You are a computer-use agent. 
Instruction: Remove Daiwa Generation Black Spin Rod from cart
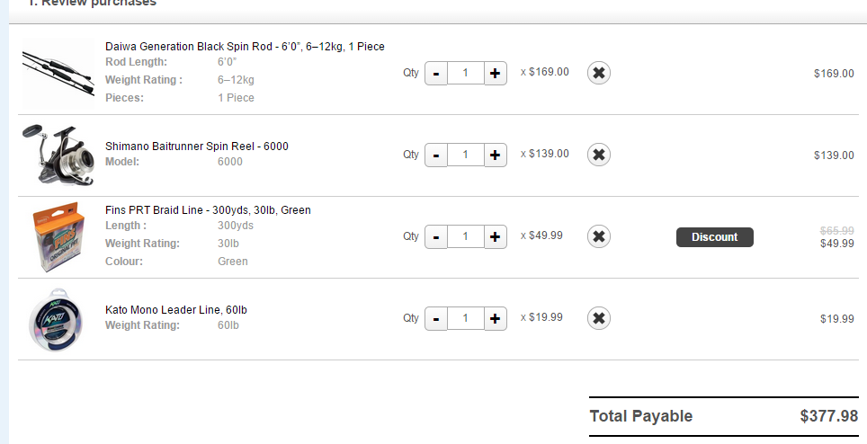pos(599,73)
